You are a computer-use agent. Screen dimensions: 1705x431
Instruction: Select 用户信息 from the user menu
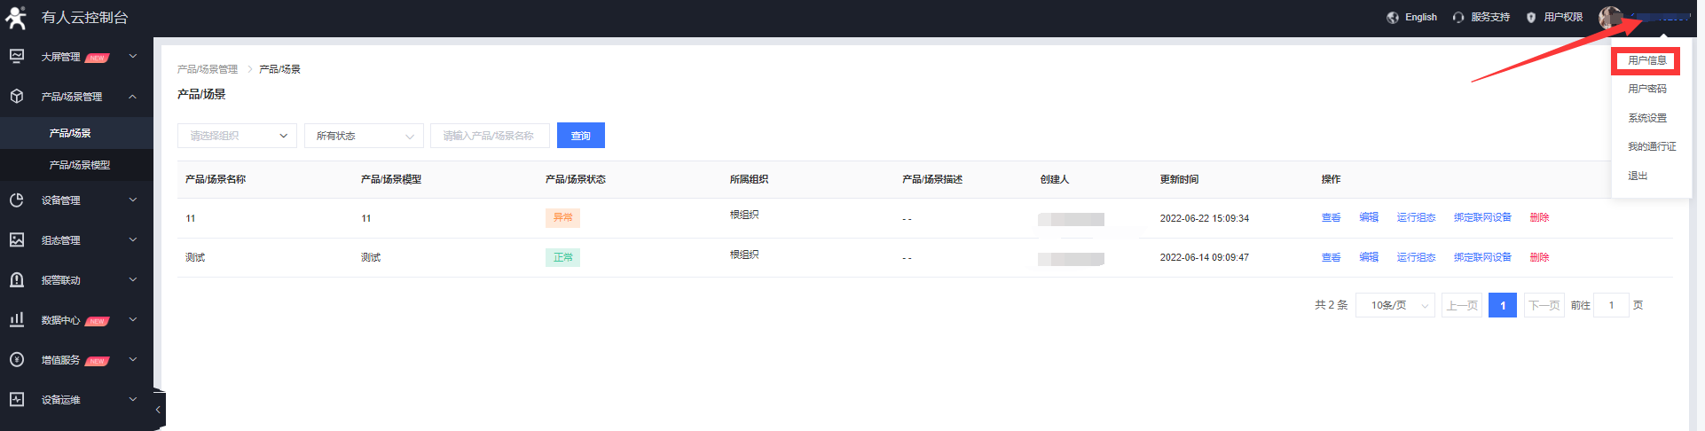1646,61
